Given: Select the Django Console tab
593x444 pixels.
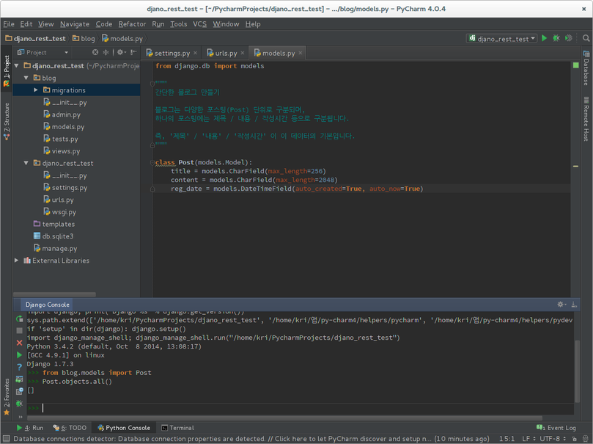Looking at the screenshot, I should tap(47, 305).
